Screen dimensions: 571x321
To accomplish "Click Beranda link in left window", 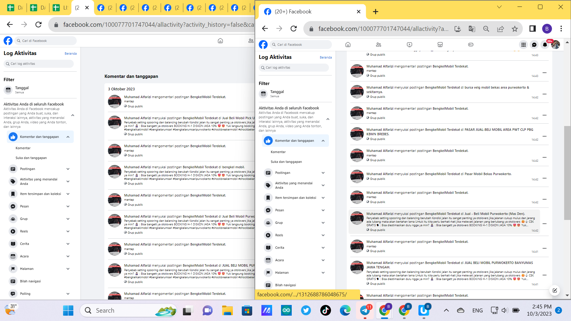I will 71,54.
